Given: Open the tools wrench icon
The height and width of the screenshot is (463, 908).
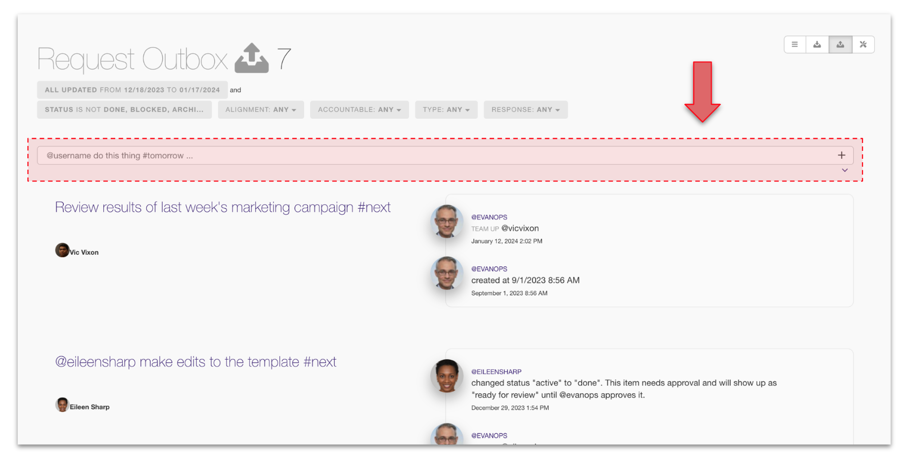Looking at the screenshot, I should tap(863, 45).
